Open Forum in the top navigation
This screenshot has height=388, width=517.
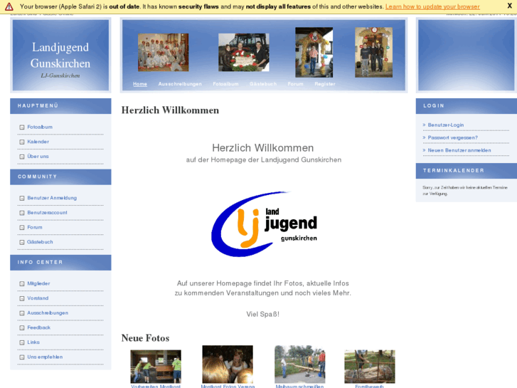point(295,84)
